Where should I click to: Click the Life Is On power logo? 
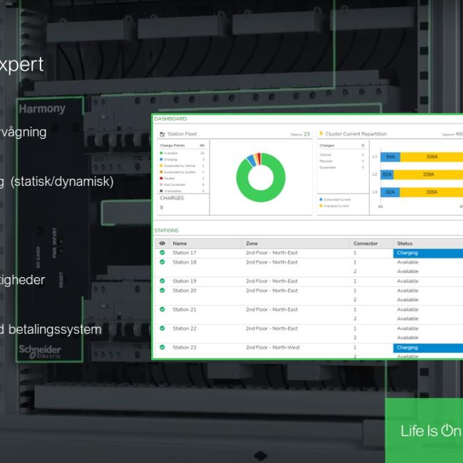(430, 431)
